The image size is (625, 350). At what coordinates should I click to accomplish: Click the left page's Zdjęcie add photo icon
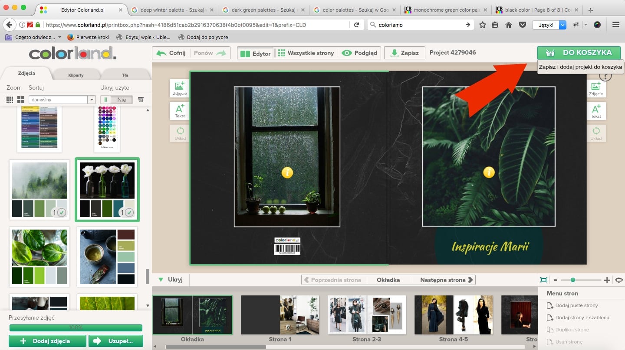click(180, 88)
